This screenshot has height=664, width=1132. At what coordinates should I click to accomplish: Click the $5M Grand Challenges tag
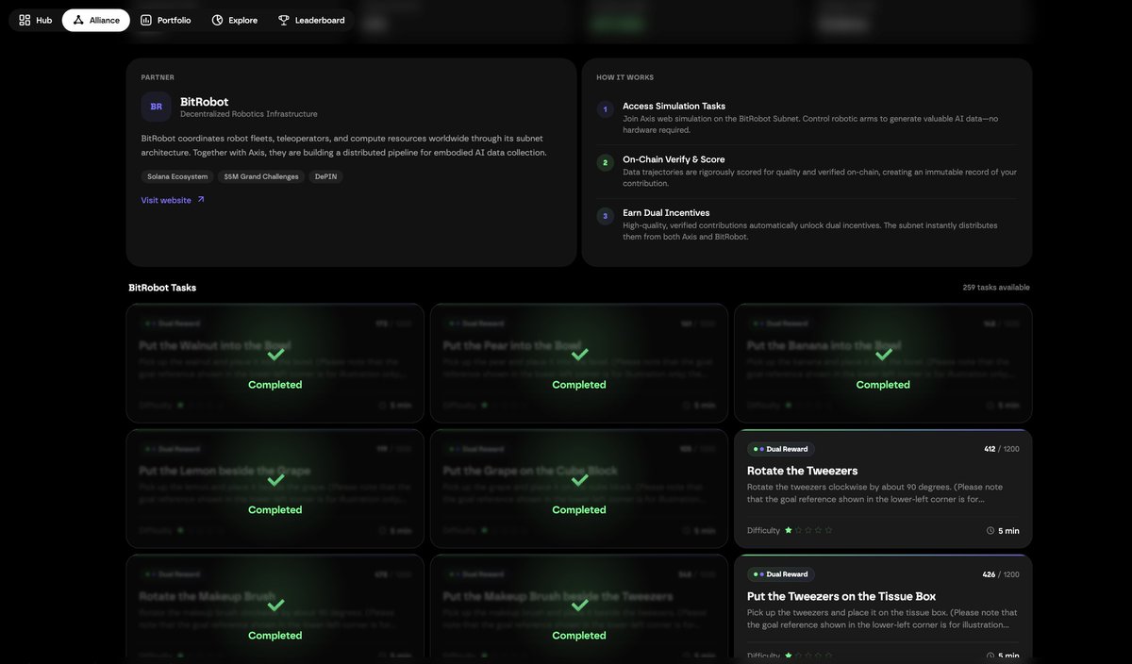point(261,176)
